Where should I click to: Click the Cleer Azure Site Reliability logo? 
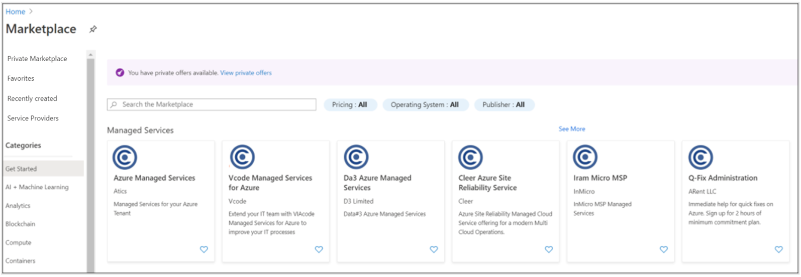pos(470,158)
